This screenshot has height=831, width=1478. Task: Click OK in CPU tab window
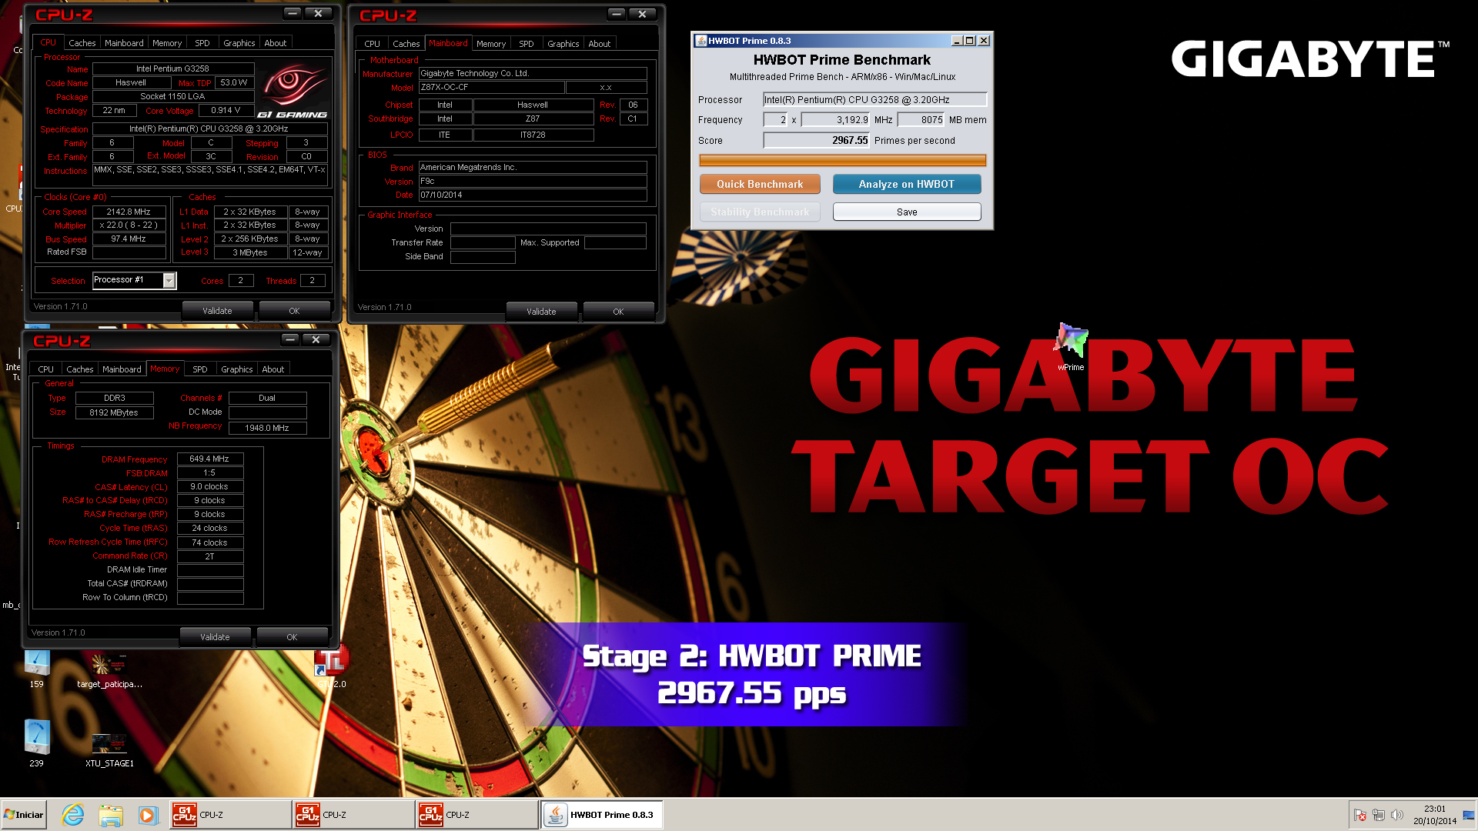click(294, 311)
